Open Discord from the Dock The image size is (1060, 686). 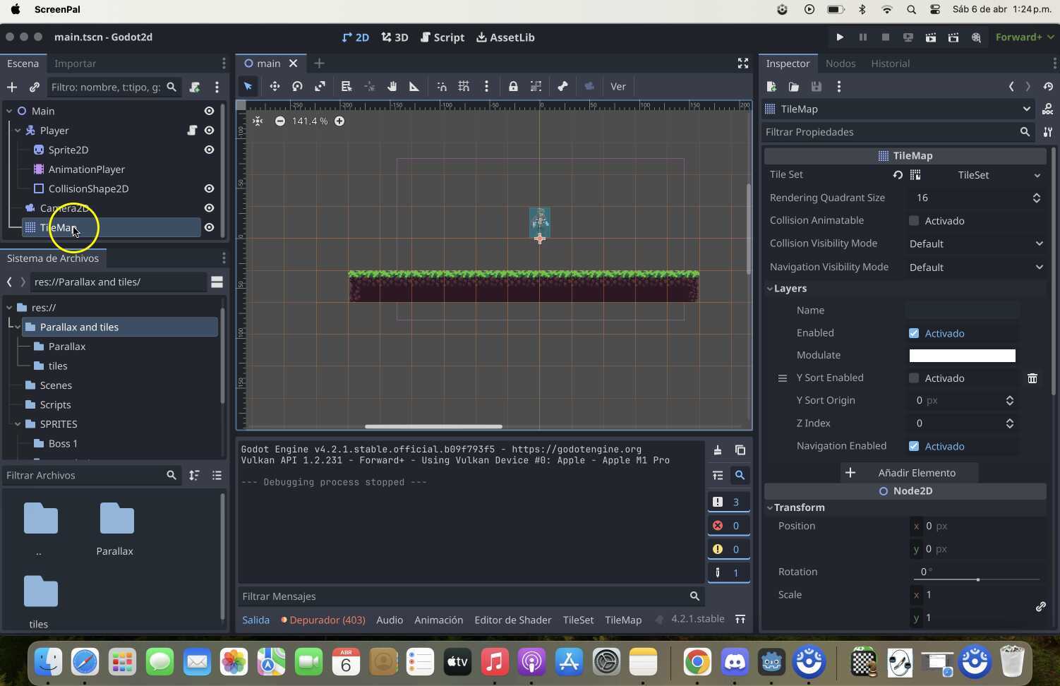click(735, 662)
